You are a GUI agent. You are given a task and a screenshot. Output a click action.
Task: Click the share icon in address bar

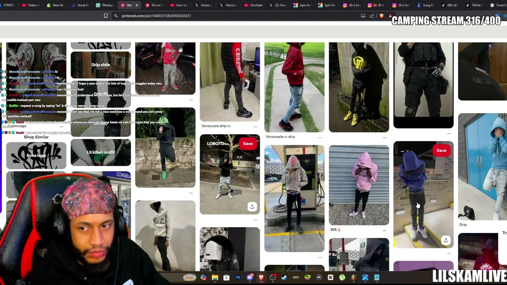pos(372,16)
